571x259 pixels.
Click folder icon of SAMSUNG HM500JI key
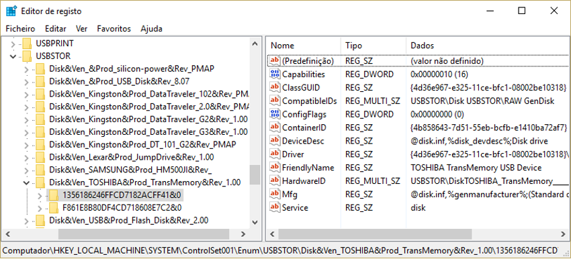click(40, 170)
